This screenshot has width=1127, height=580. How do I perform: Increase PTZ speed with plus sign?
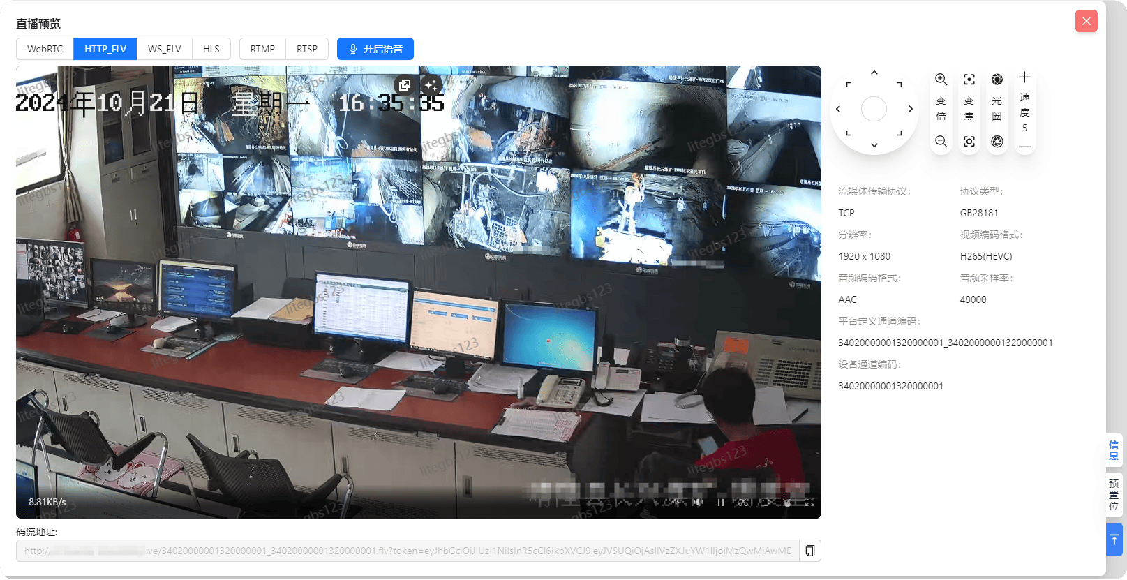(1024, 77)
